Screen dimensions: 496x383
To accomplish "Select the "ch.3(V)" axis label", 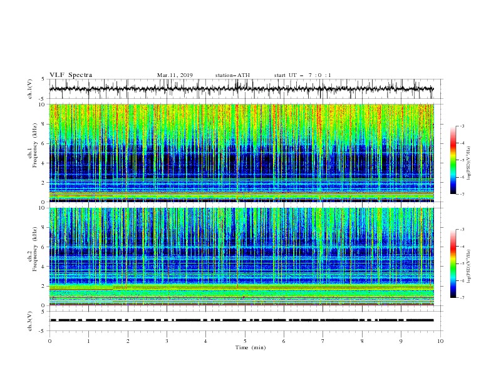I will point(30,321).
